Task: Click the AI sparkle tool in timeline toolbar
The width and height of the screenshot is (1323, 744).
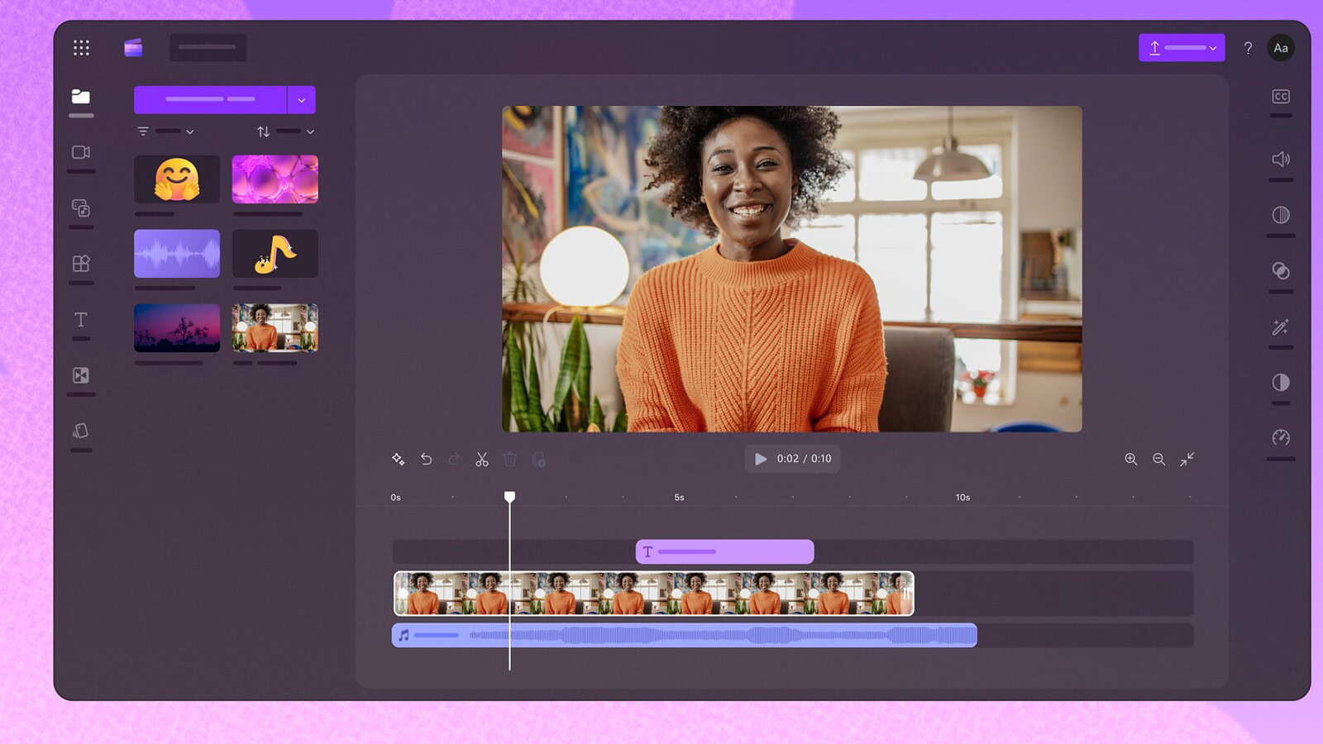Action: 398,459
